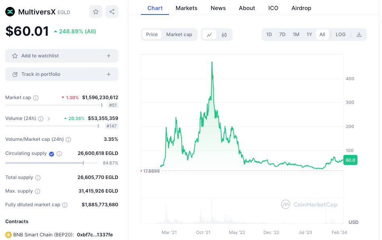Select the line chart view icon
Screen dimensions: 382x240
click(x=209, y=35)
